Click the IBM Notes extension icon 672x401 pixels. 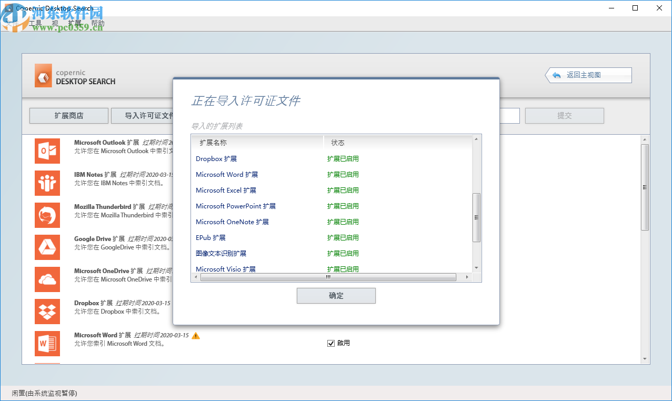46,183
